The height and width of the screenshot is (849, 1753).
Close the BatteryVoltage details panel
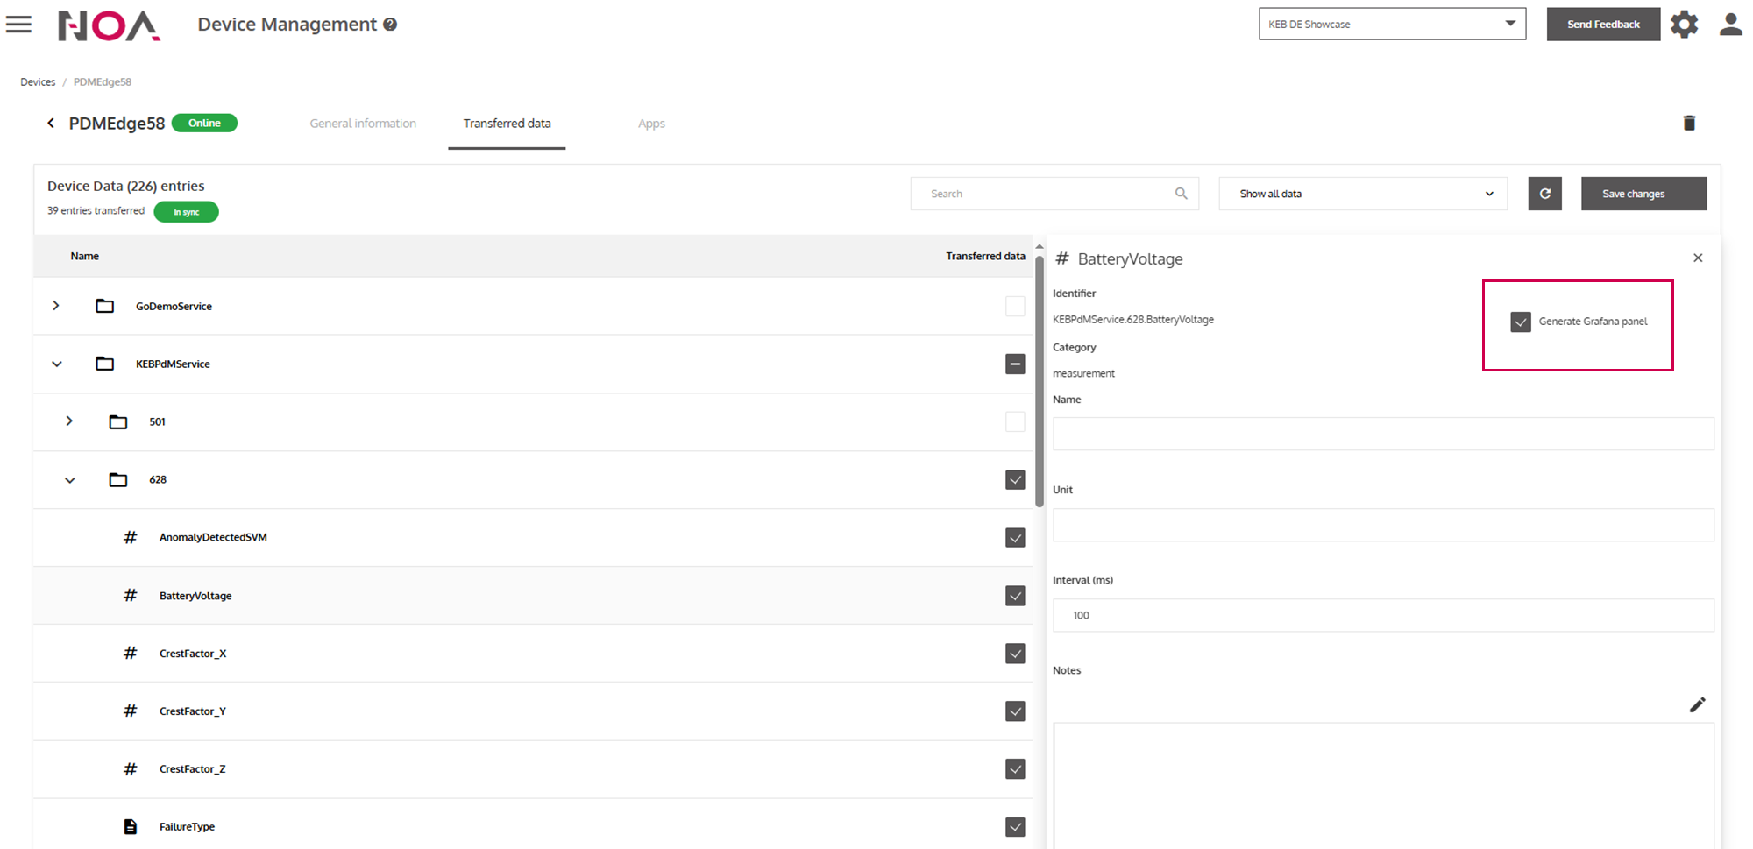1698,258
